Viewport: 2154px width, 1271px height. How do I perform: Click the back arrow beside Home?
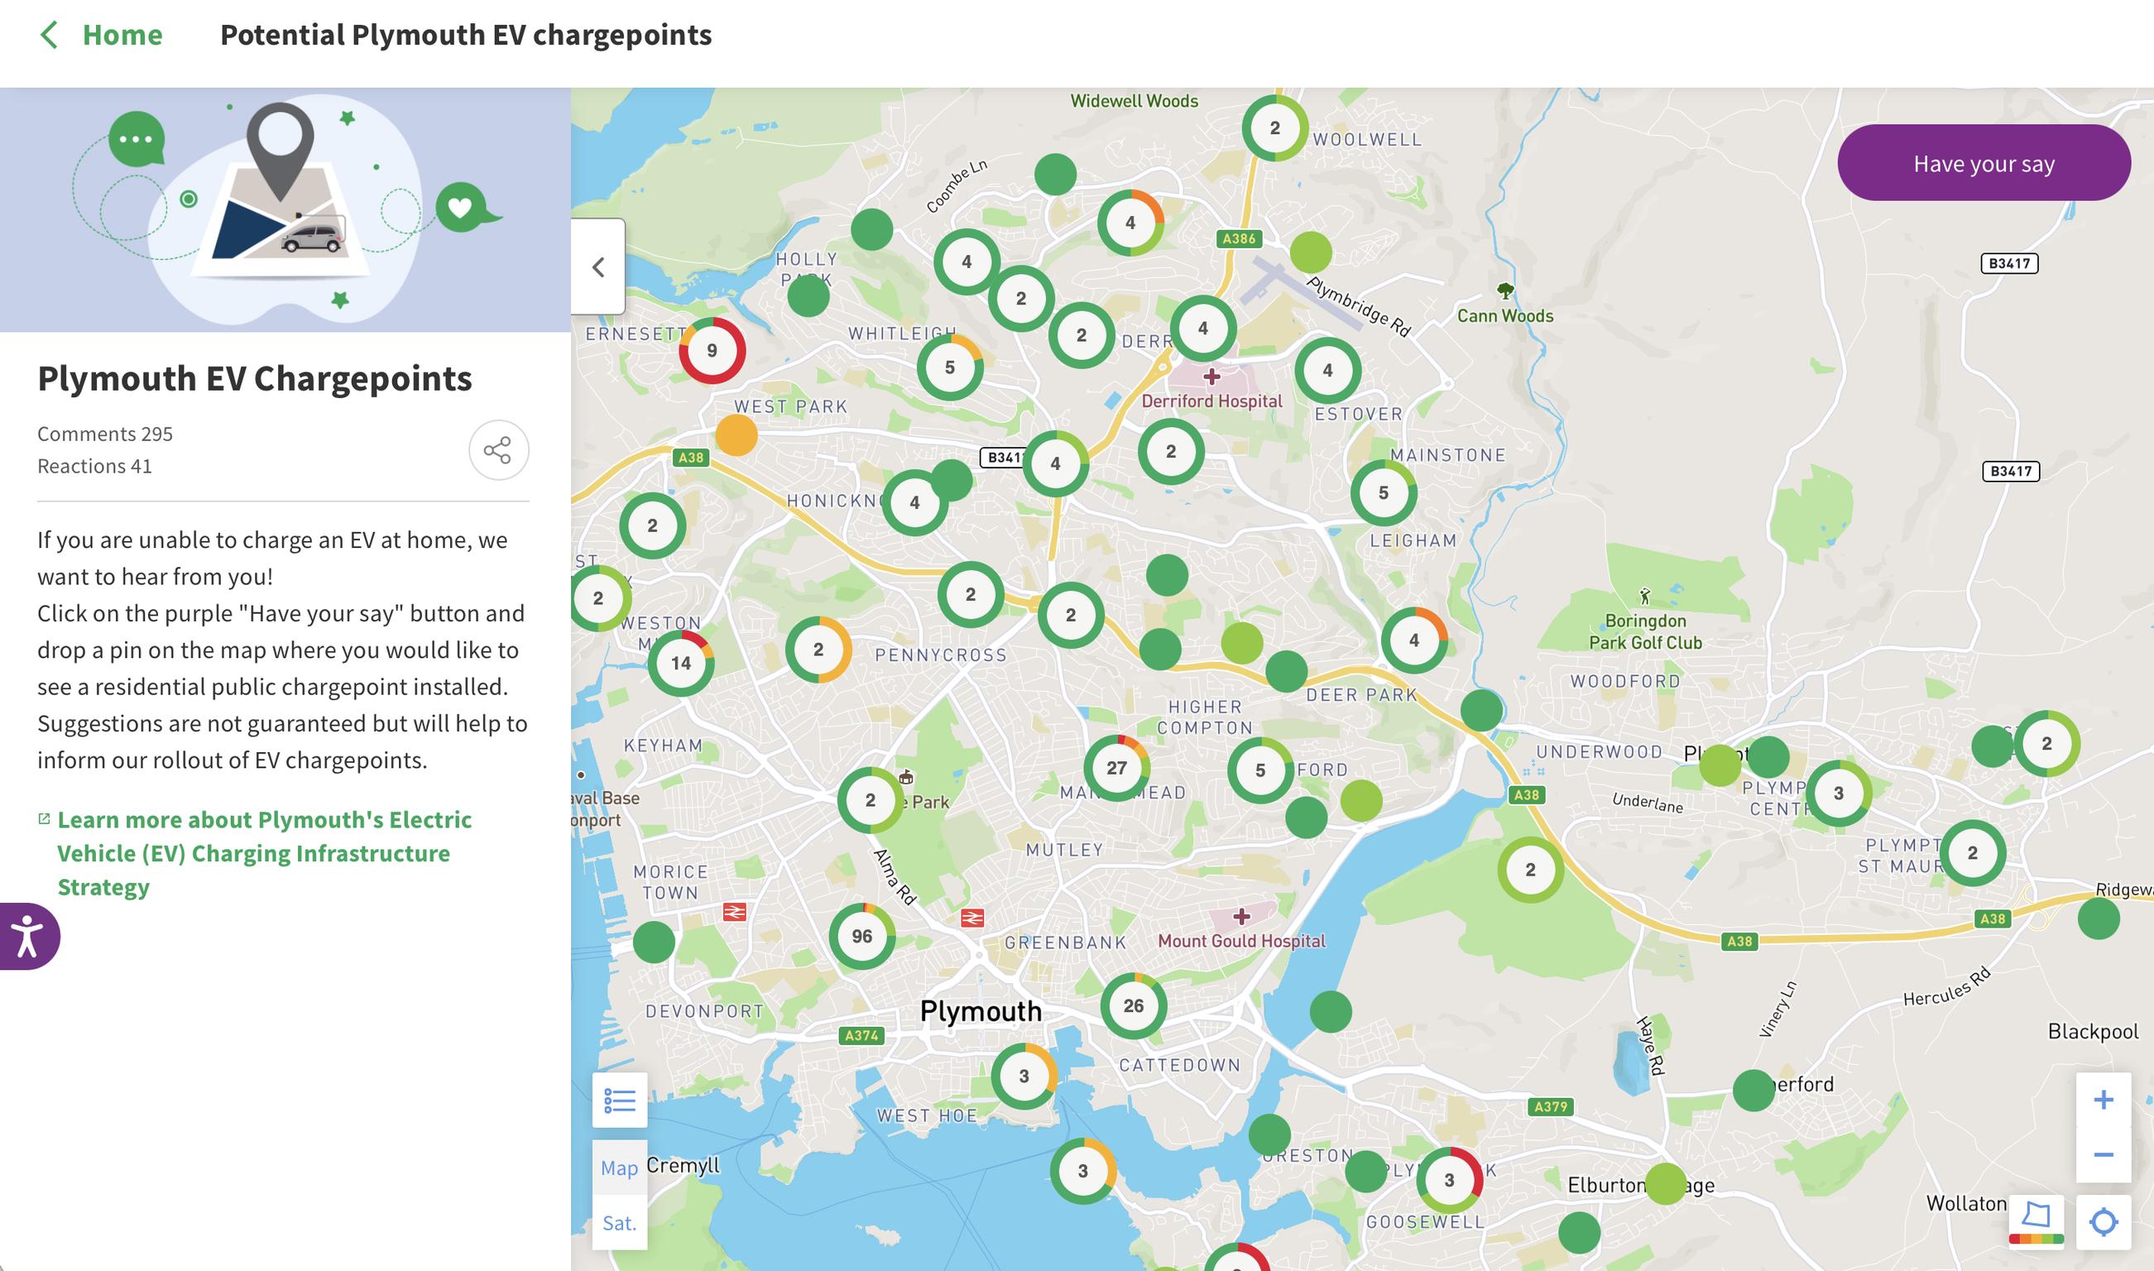coord(49,35)
